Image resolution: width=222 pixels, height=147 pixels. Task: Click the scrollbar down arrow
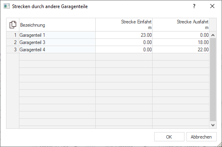point(213,125)
